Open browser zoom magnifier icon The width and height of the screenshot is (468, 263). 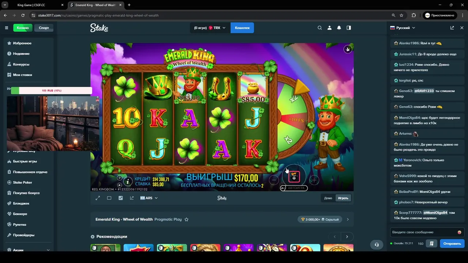(x=393, y=15)
